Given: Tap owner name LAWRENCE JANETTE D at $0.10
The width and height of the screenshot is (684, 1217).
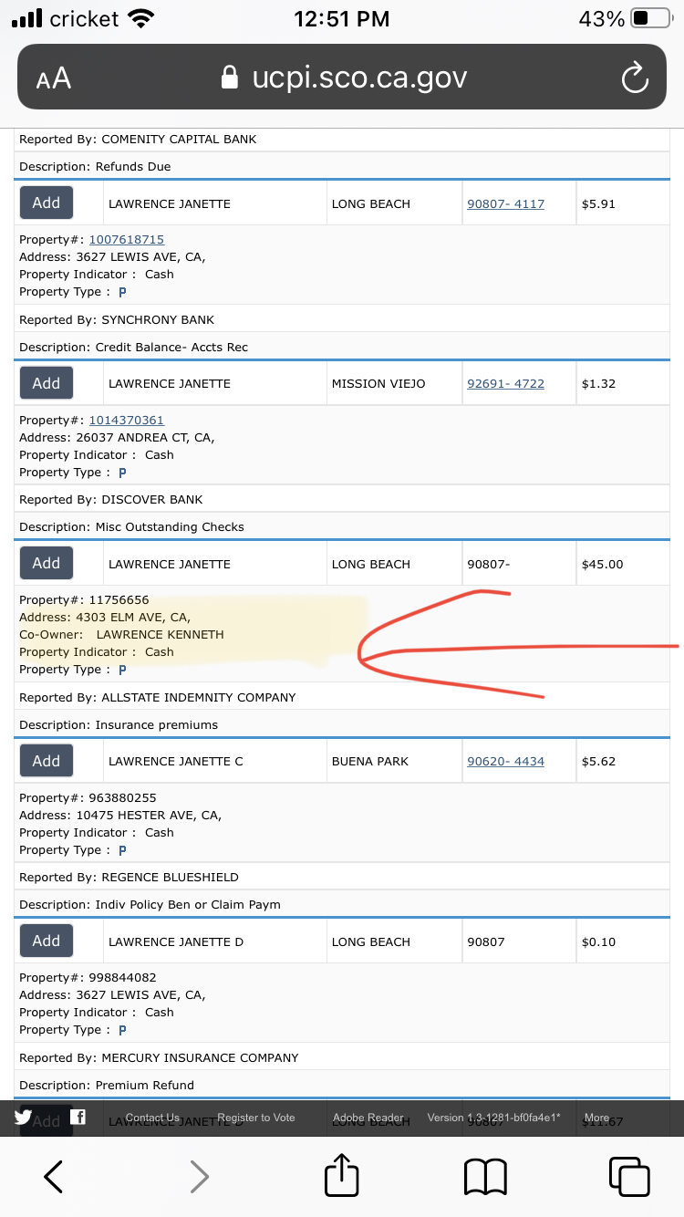Looking at the screenshot, I should (x=176, y=941).
